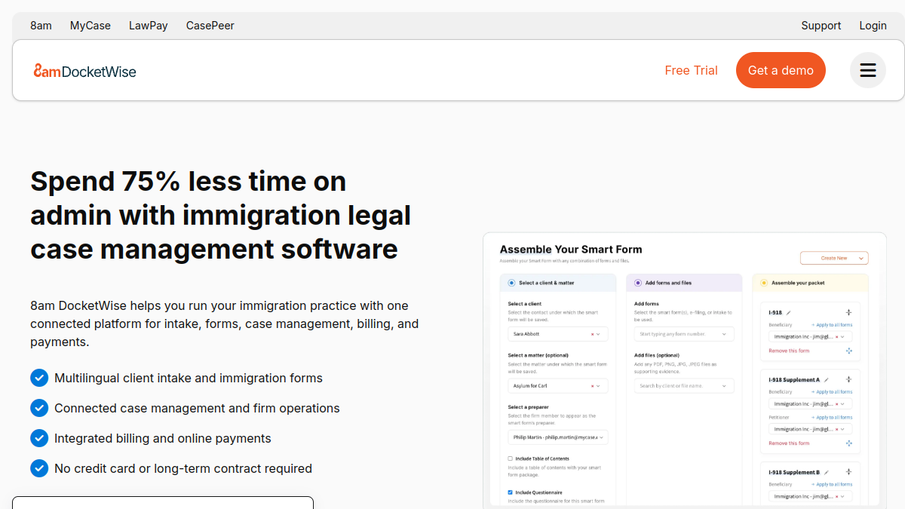Image resolution: width=905 pixels, height=509 pixels.
Task: Go to 8am in the top bar
Action: click(41, 26)
